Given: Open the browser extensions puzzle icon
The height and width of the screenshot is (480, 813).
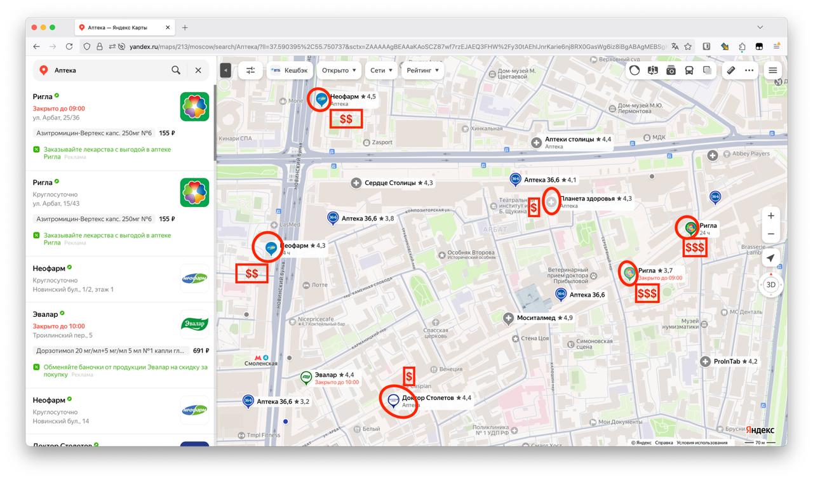Looking at the screenshot, I should point(742,46).
